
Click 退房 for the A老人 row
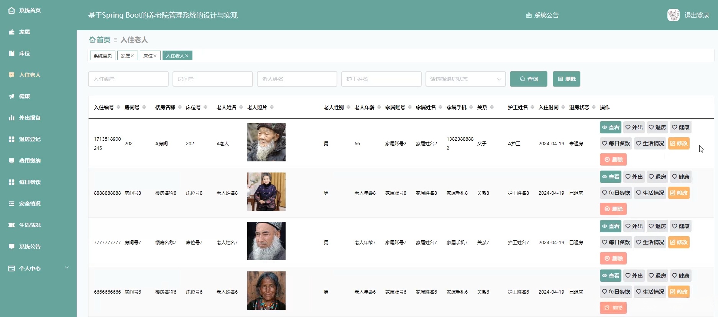point(657,127)
